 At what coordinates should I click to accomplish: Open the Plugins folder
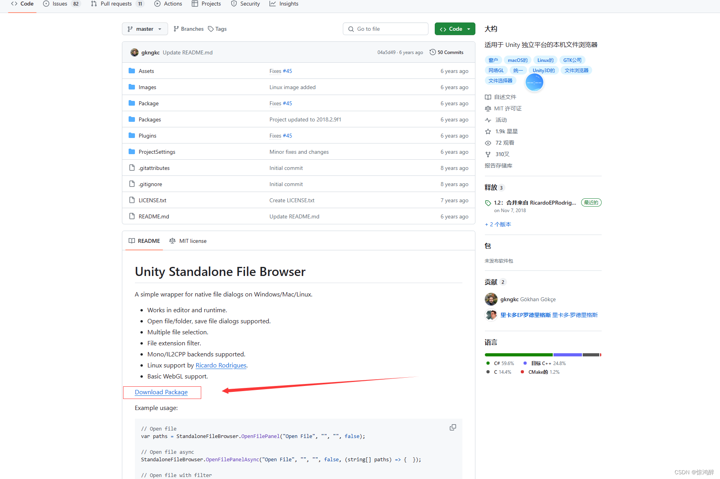(x=148, y=136)
